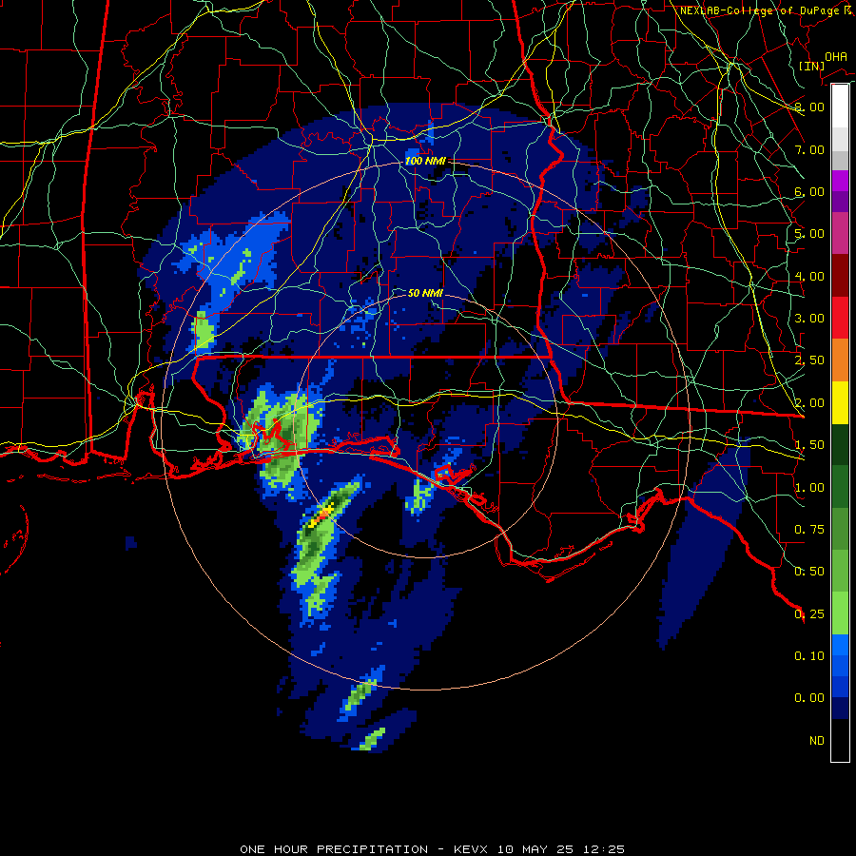This screenshot has width=856, height=856.
Task: Select the white top swatch of the legend
Action: 840,107
